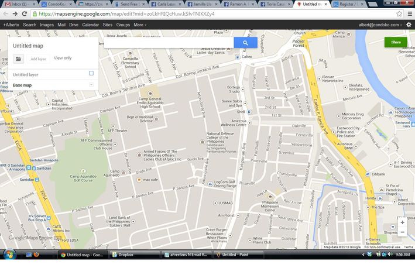The image size is (415, 278).
Task: Click the Philippine Montessori Center school icon
Action: [x=270, y=197]
